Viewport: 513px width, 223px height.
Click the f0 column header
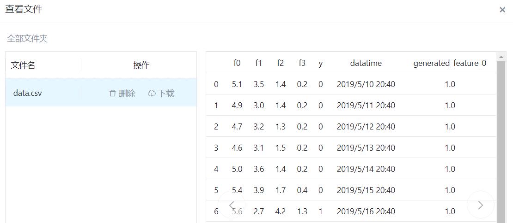[x=237, y=63]
